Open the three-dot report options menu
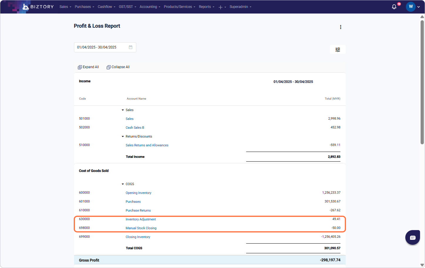The image size is (425, 268). pos(340,27)
